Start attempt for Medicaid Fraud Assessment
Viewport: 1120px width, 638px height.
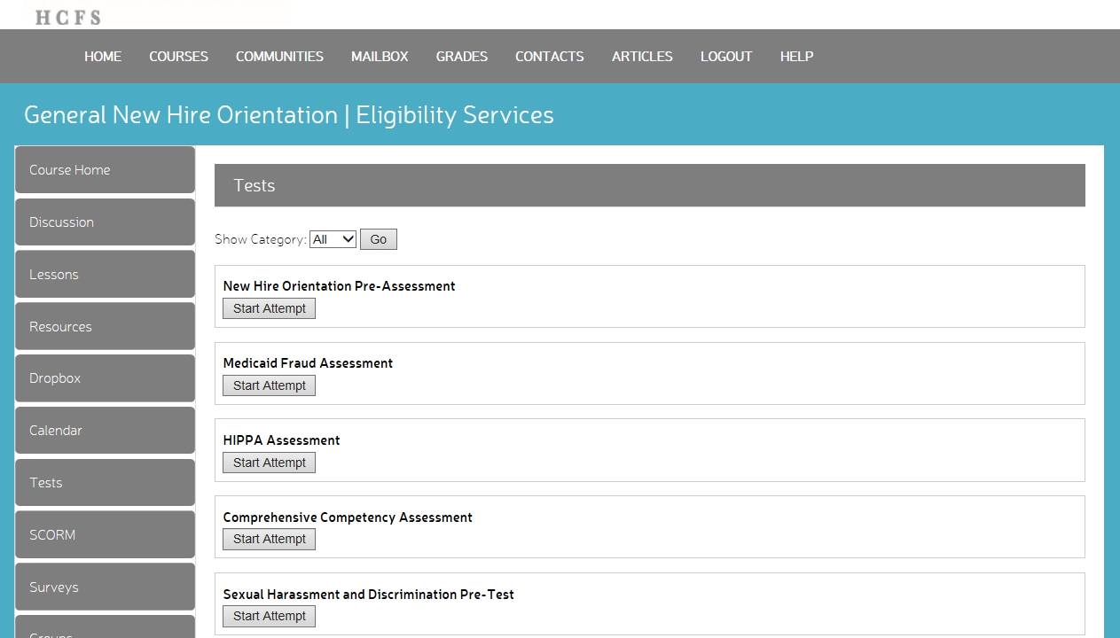[269, 385]
